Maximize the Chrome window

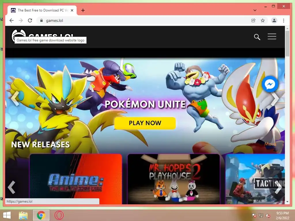(x=273, y=6)
